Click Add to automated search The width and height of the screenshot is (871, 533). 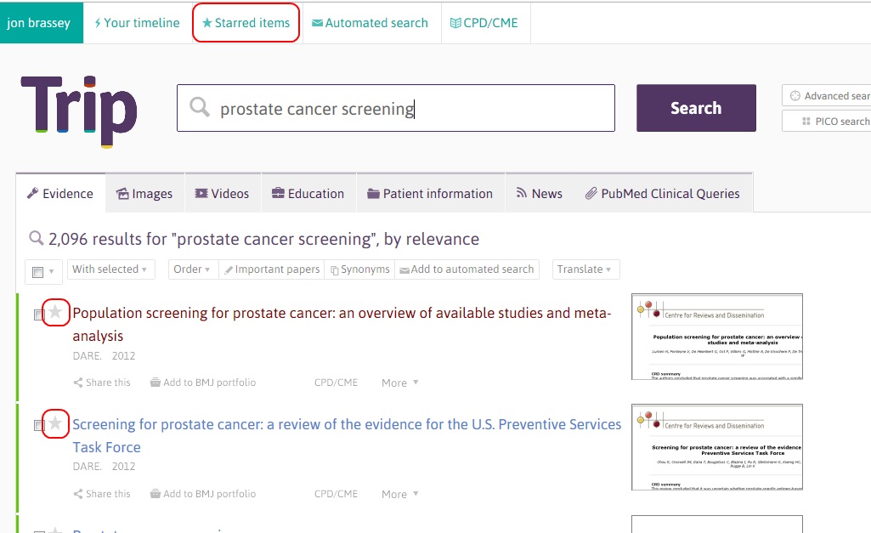(x=466, y=269)
